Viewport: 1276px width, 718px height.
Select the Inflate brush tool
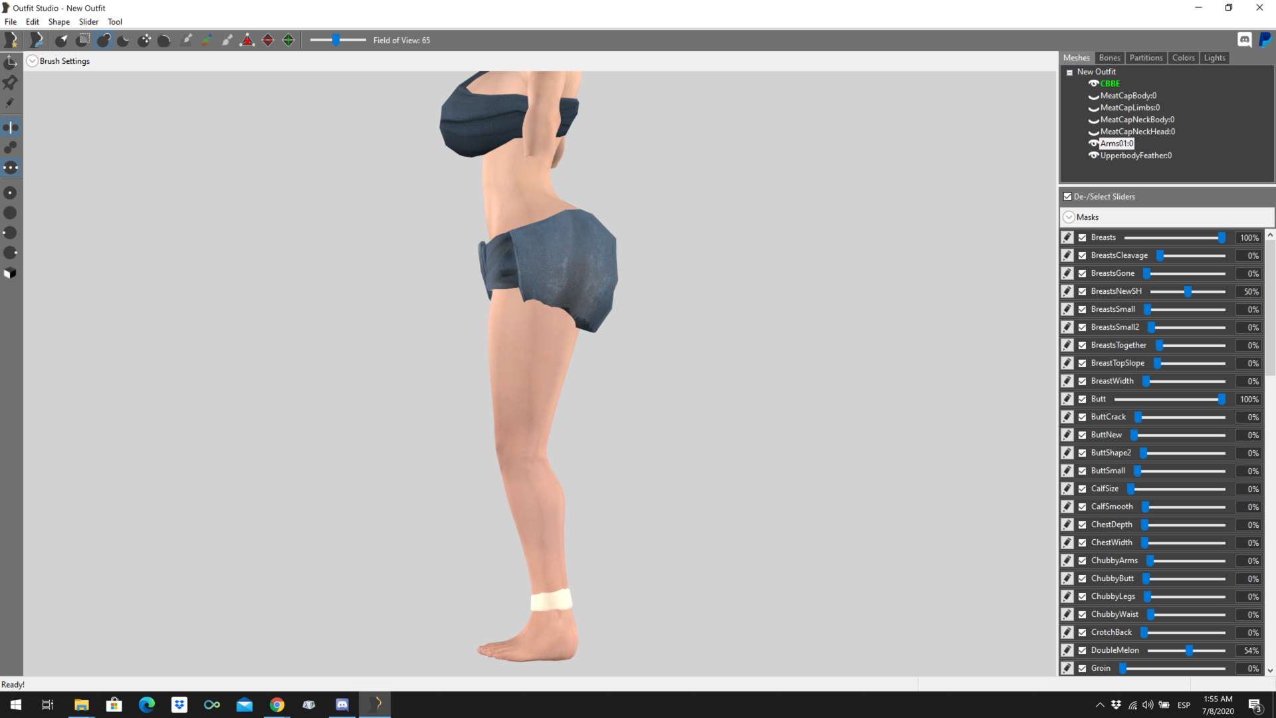click(103, 41)
